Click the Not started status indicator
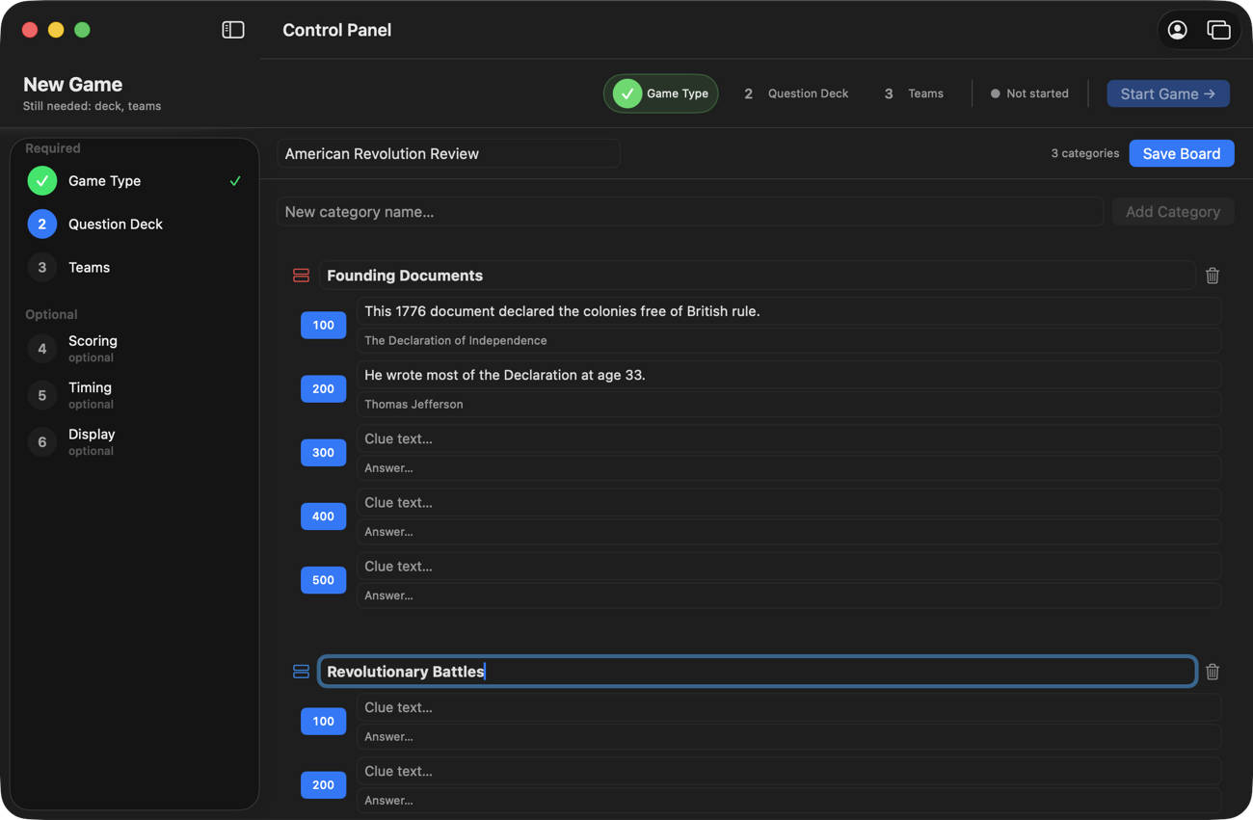 pyautogui.click(x=1029, y=93)
